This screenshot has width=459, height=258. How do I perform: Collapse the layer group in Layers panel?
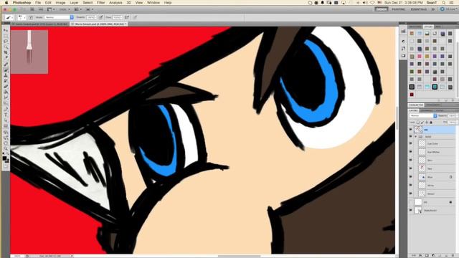click(x=416, y=137)
